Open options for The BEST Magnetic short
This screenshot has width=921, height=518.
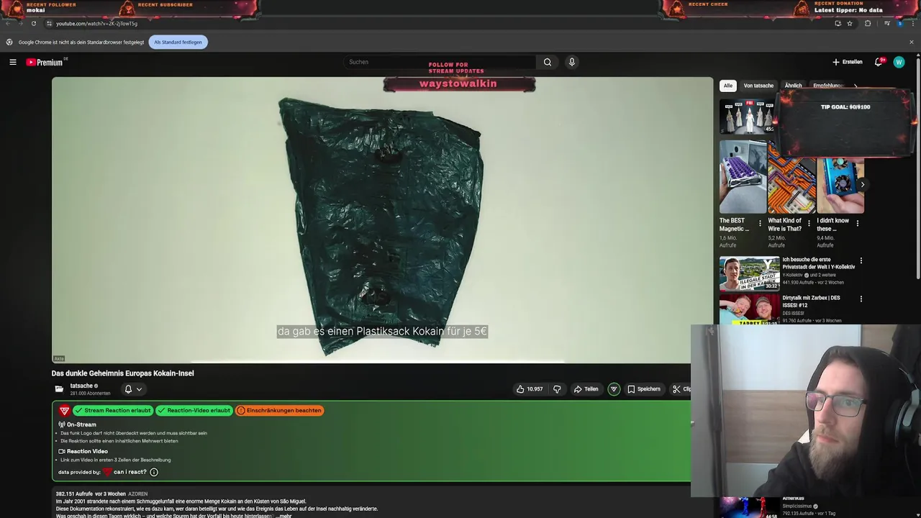coord(760,224)
